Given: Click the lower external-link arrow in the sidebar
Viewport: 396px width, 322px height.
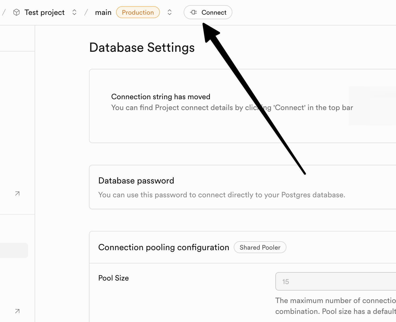Looking at the screenshot, I should click(17, 311).
